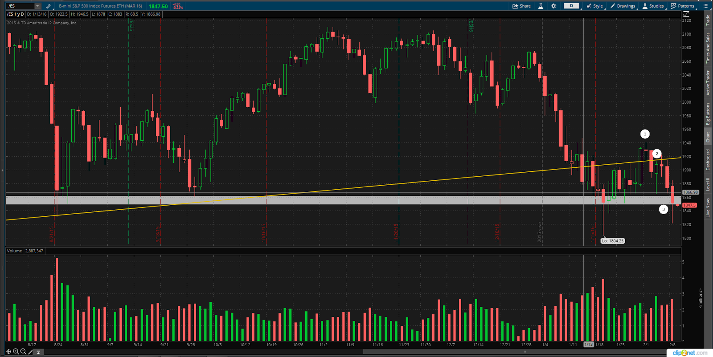Click the -4.50 -0.24% net change

click(x=177, y=6)
